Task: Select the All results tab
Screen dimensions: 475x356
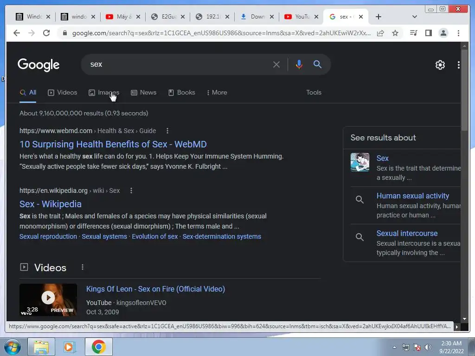Action: tap(28, 93)
